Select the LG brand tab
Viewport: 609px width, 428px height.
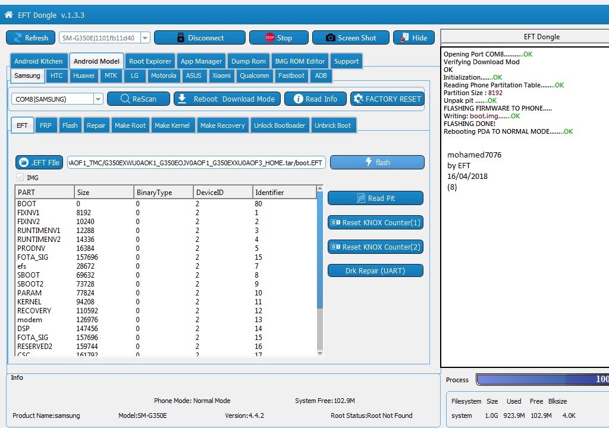[134, 75]
